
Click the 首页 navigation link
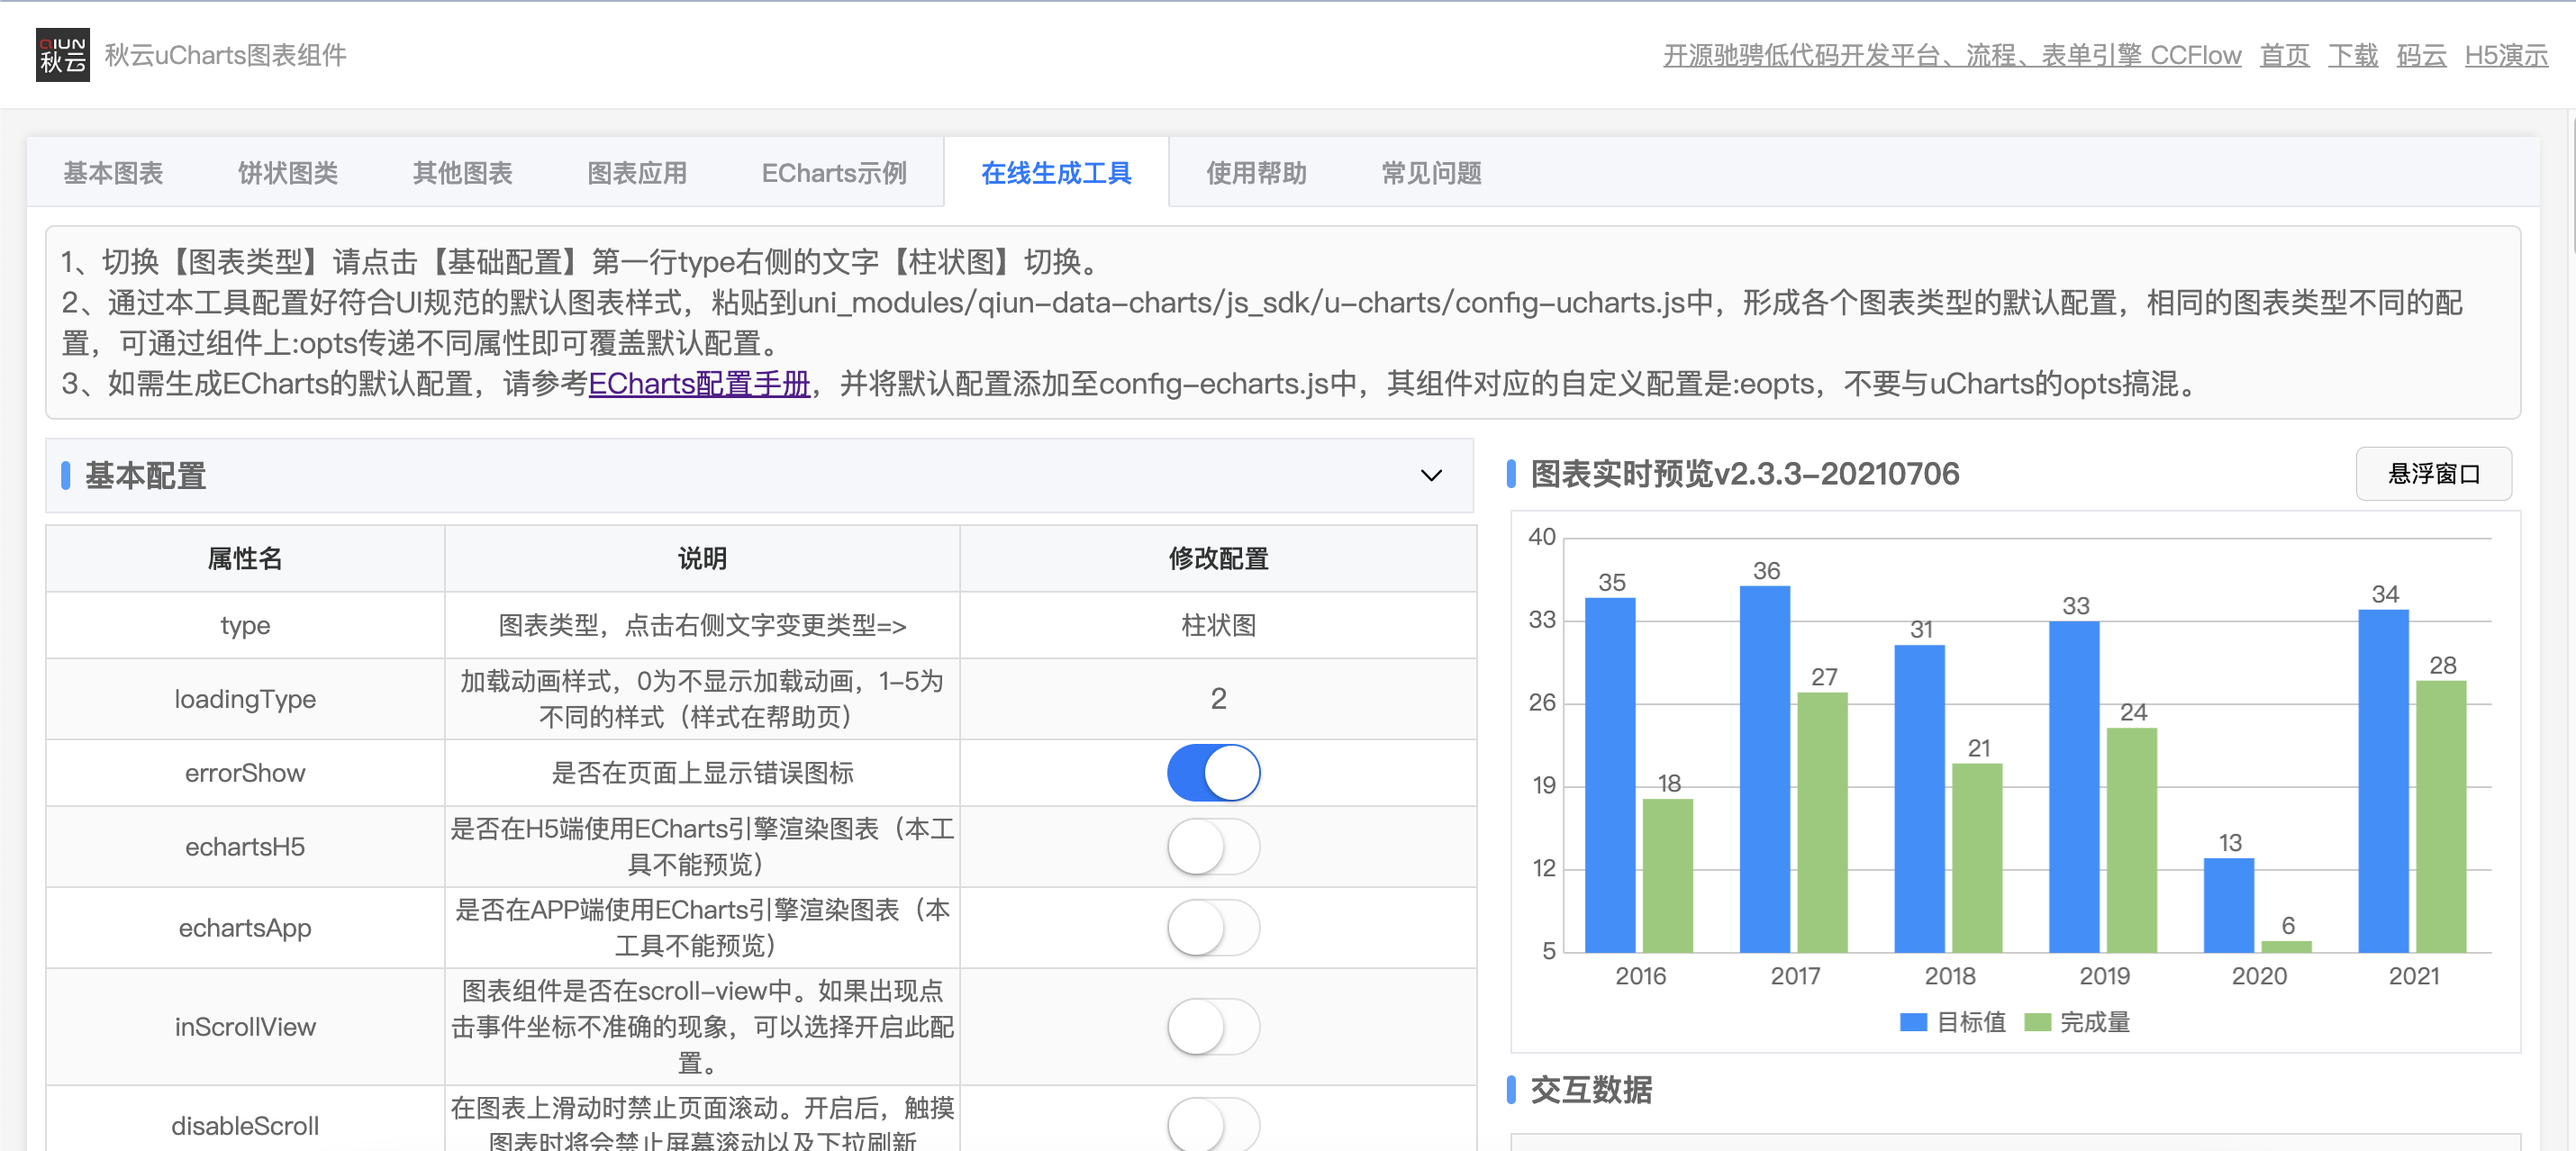point(2283,55)
